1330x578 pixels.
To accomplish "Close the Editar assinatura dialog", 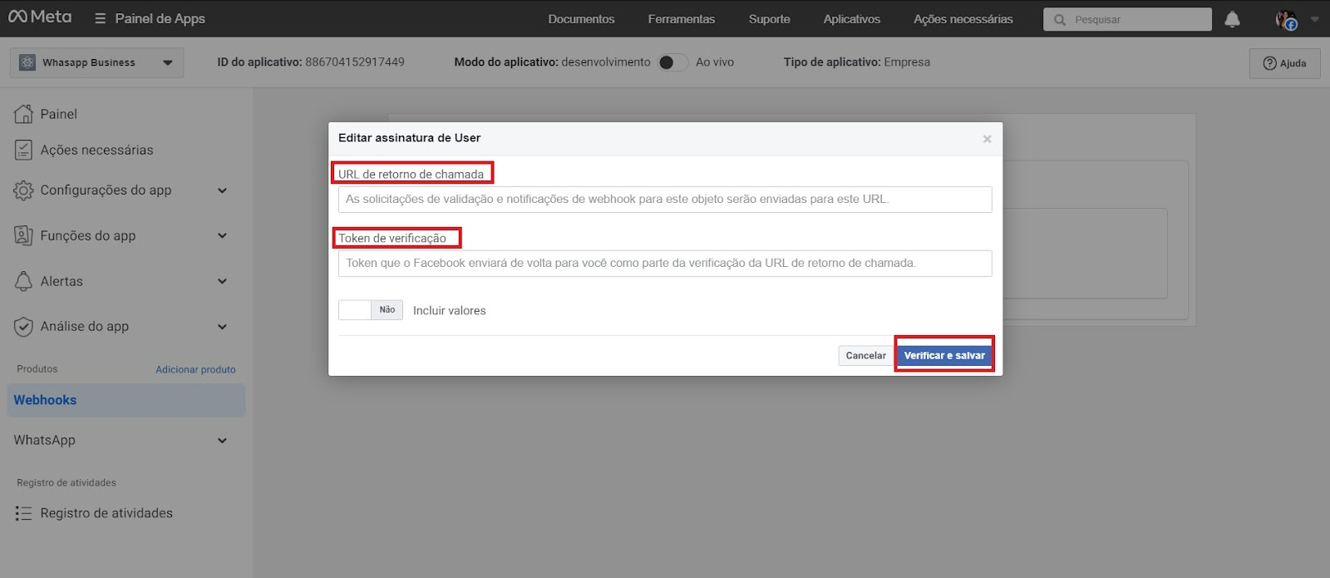I will coord(987,139).
